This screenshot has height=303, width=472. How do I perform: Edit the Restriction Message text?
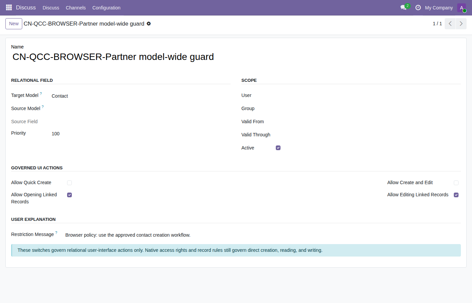(x=263, y=235)
